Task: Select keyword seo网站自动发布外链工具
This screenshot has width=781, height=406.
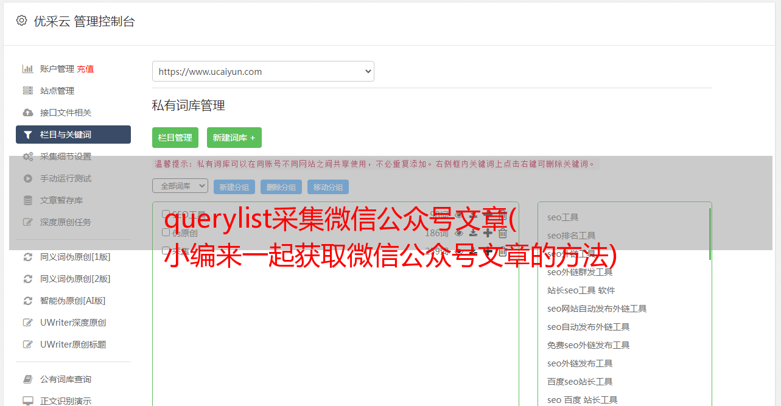Action: coord(597,309)
